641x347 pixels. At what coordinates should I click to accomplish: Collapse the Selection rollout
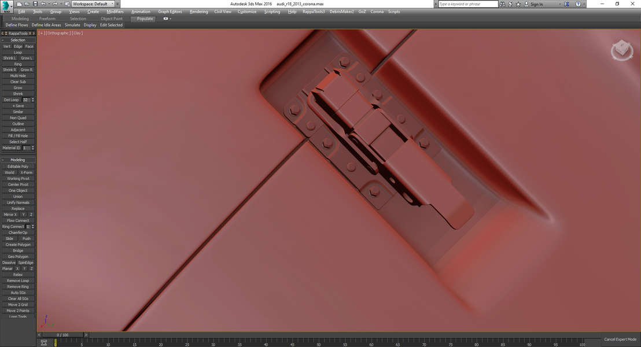pos(18,40)
